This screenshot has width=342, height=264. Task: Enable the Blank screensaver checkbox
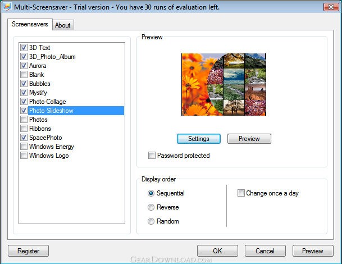click(x=24, y=74)
